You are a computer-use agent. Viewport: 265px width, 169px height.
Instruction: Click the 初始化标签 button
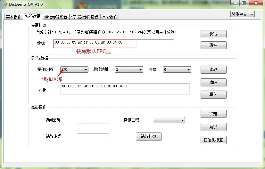pos(213,140)
